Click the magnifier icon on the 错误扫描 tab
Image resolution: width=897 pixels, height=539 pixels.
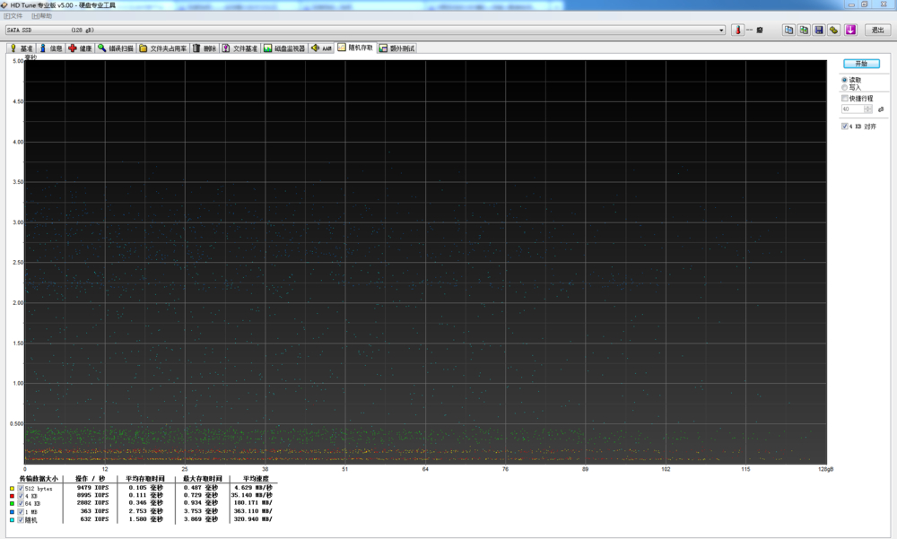pos(102,48)
